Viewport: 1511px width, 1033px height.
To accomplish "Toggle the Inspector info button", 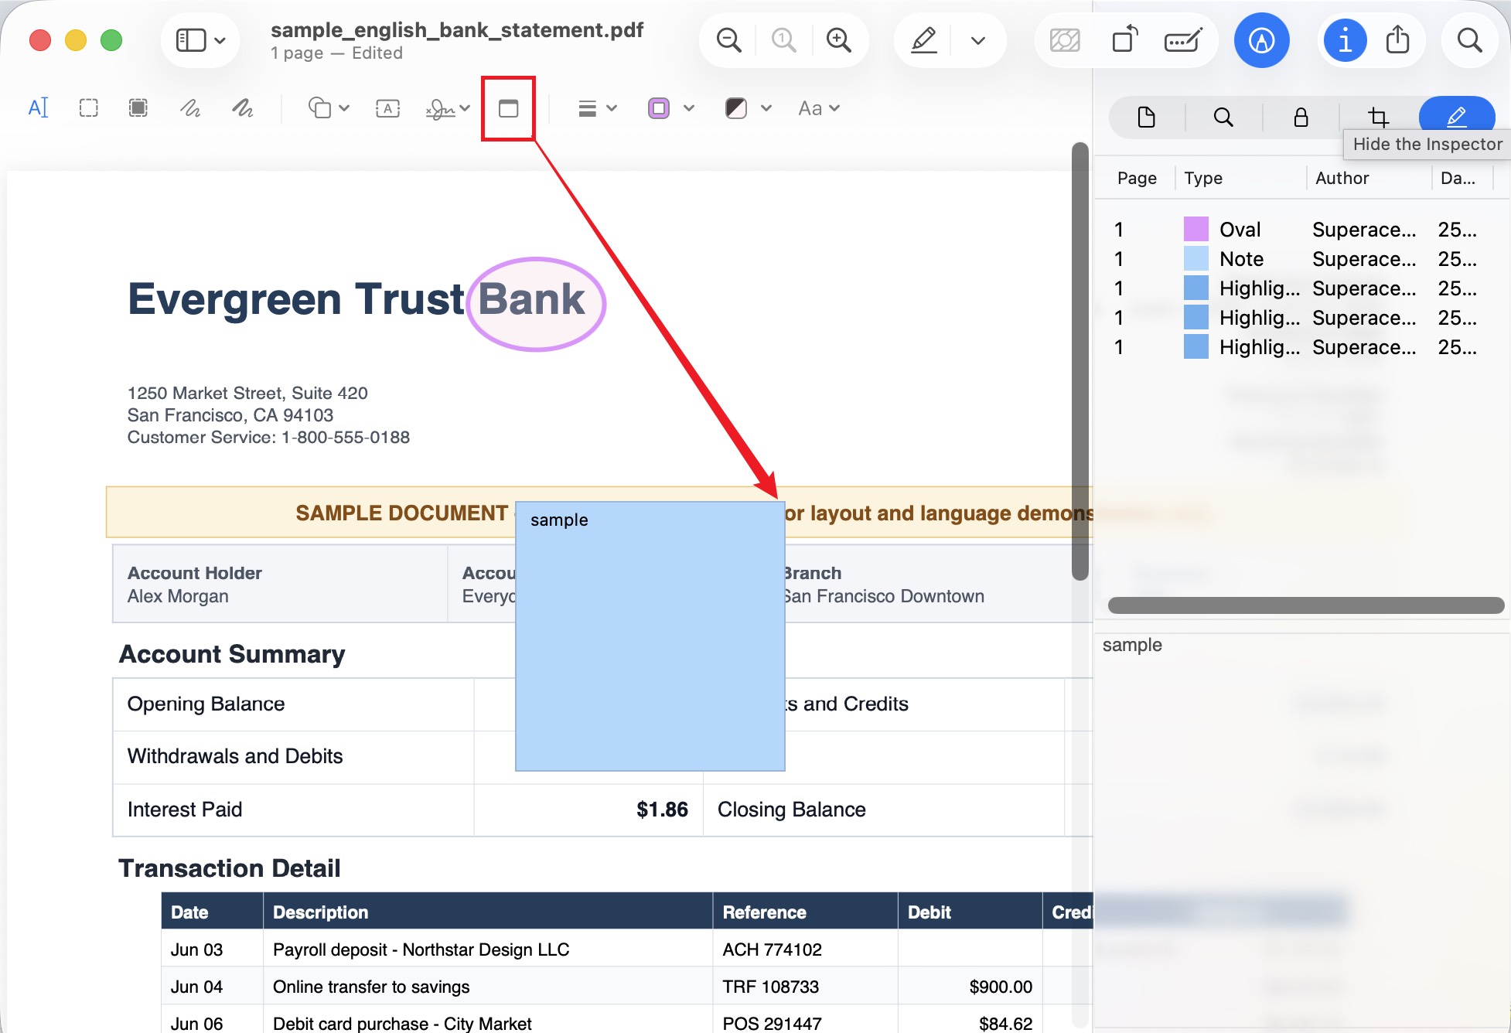I will point(1346,40).
